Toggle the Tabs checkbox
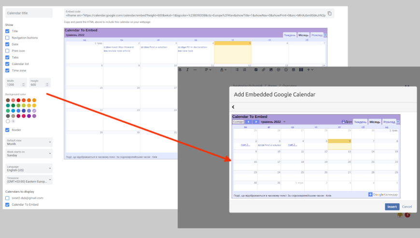Image resolution: width=420 pixels, height=238 pixels. [x=7, y=57]
